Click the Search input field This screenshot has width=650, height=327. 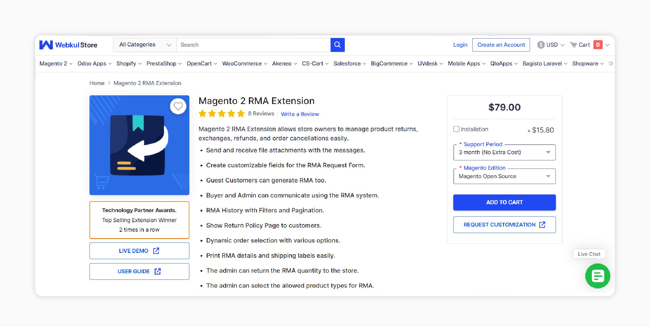click(x=254, y=45)
